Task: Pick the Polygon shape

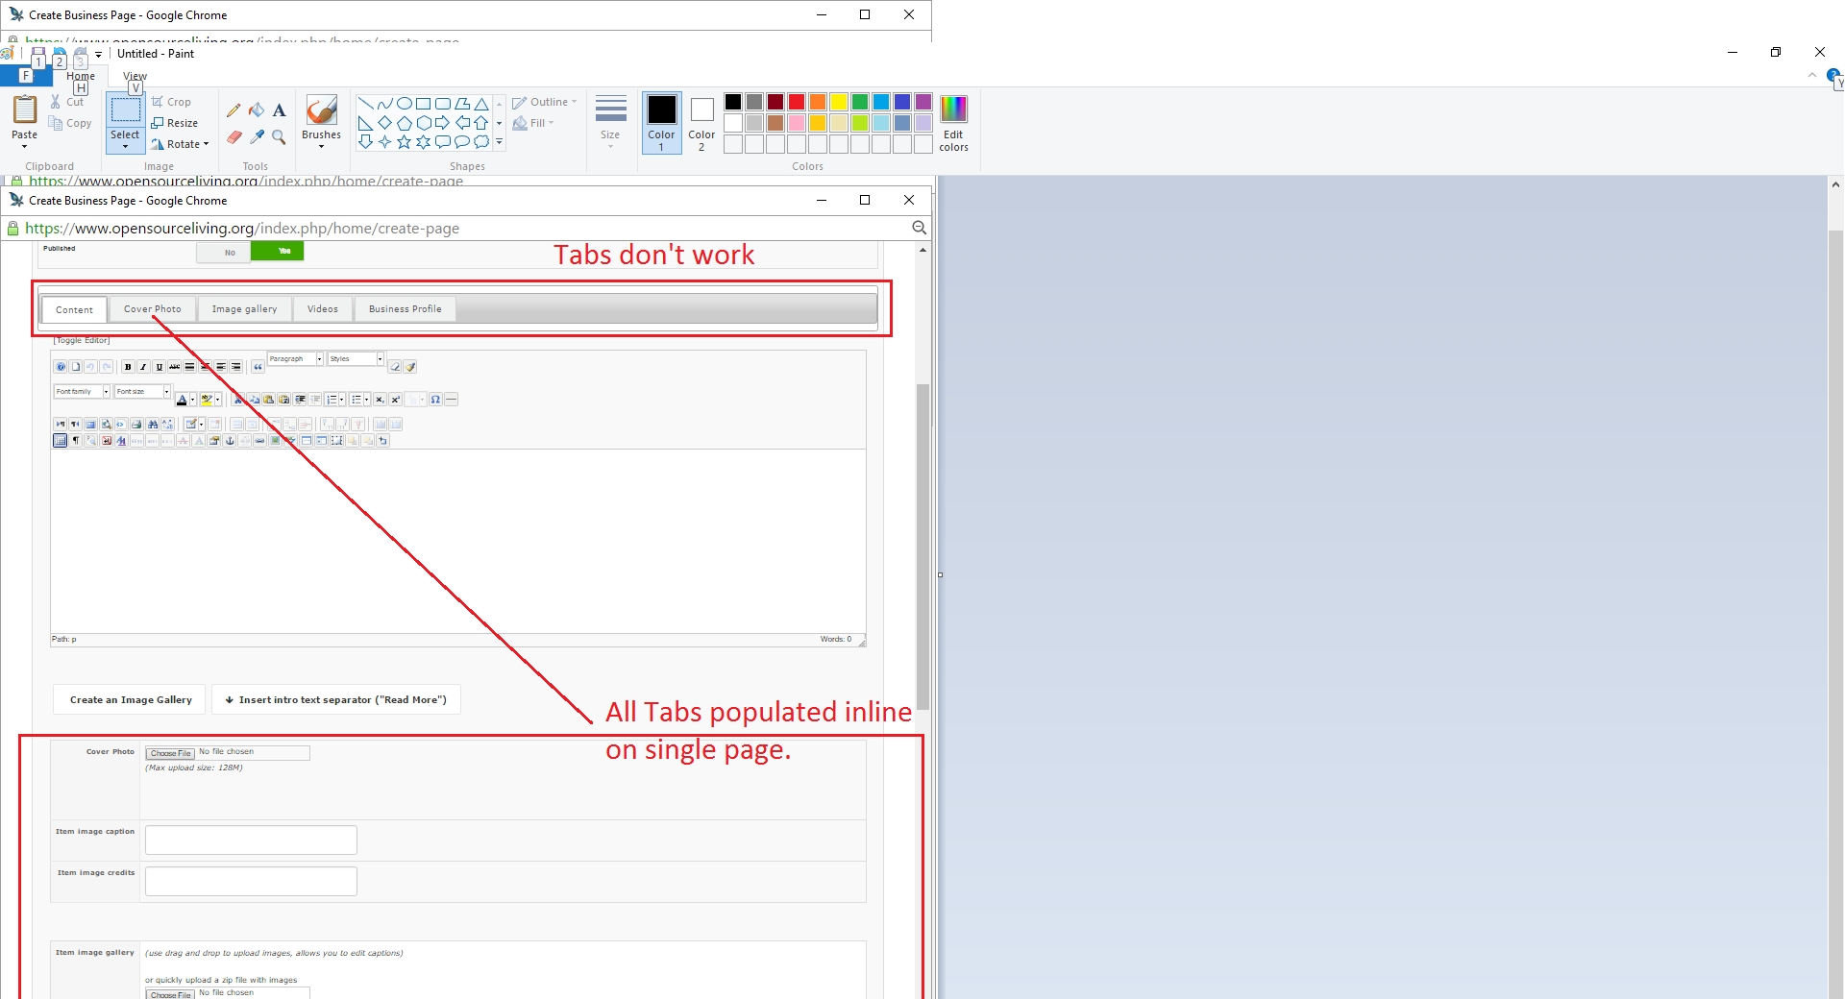Action: (x=461, y=104)
